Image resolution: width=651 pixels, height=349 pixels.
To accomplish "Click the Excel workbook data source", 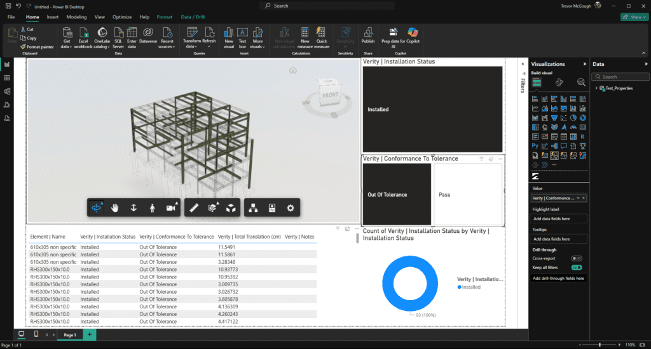I will tap(83, 36).
